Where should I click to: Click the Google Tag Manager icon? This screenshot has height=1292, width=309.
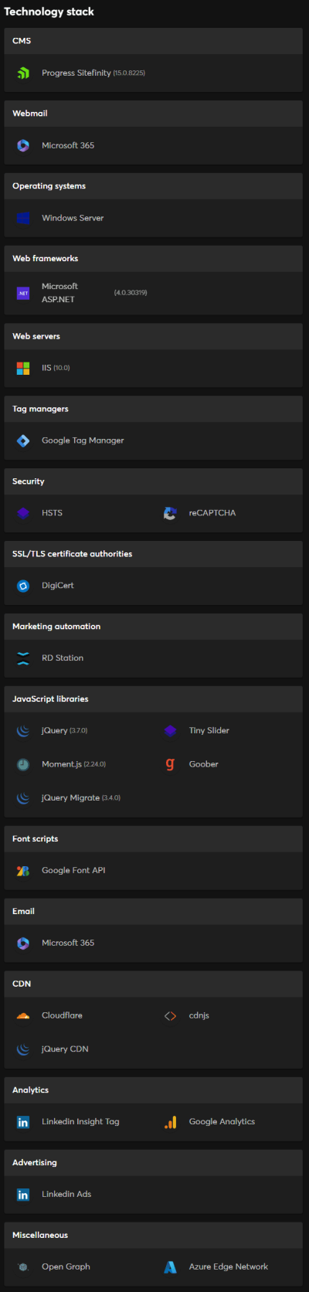23,440
